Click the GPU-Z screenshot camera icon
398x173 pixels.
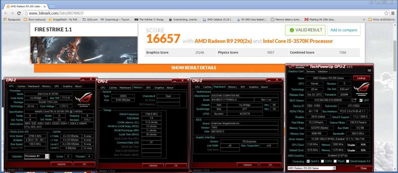(x=369, y=71)
